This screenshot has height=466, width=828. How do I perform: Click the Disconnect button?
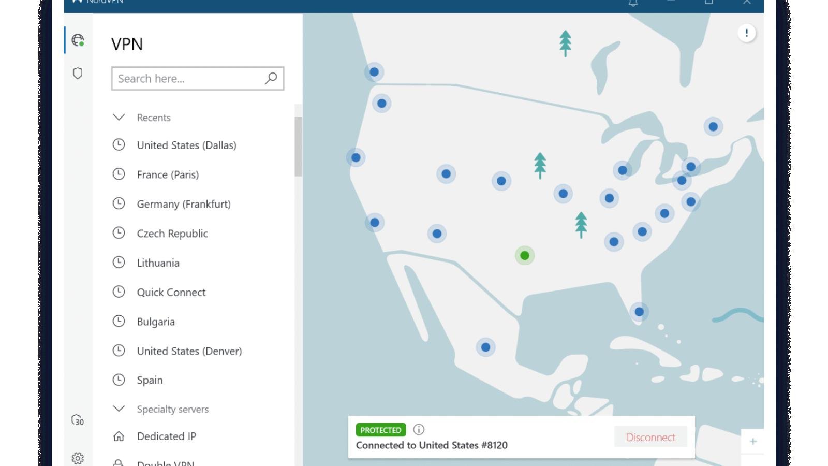coord(650,437)
